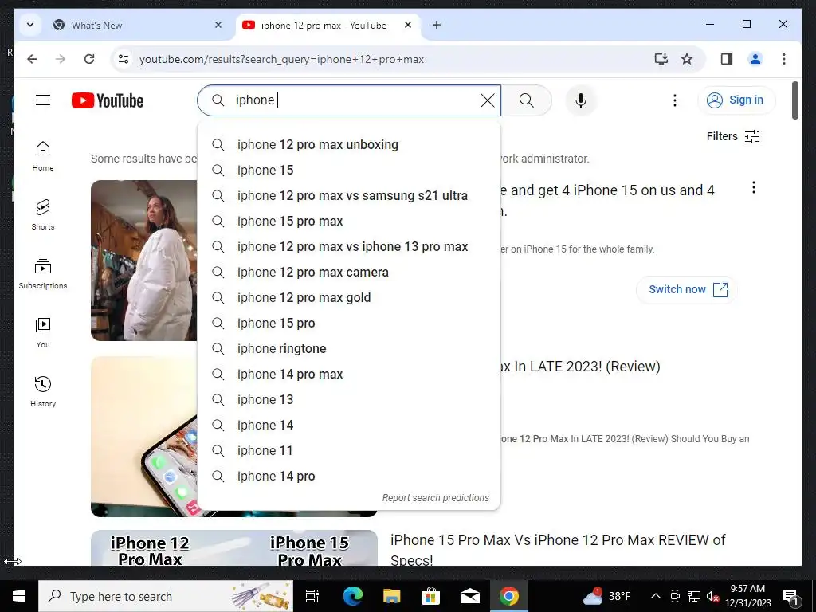Toggle the Chrome side panel

(x=727, y=59)
